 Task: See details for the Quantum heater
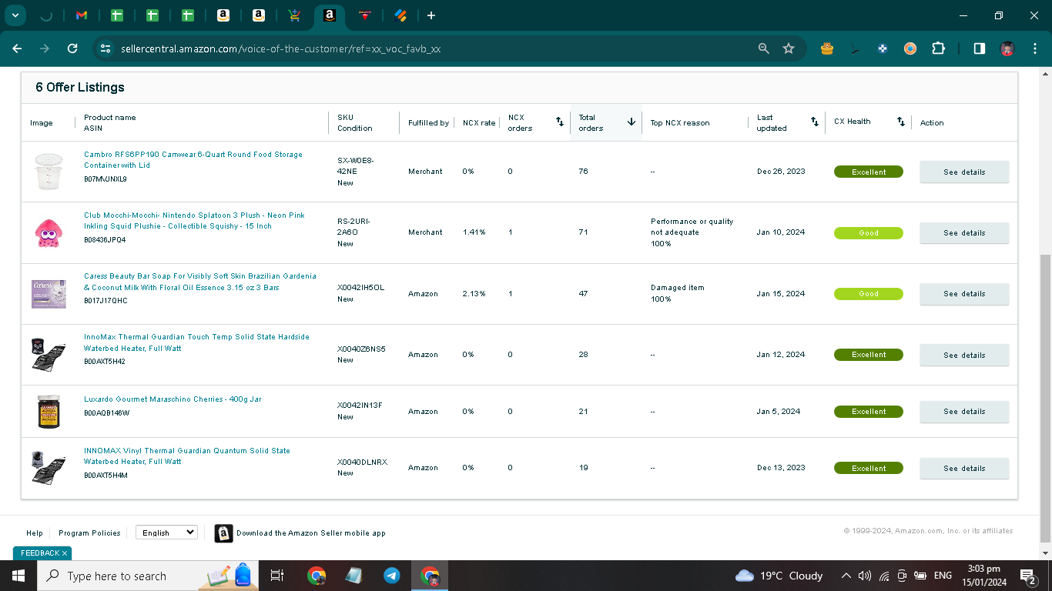click(x=964, y=468)
